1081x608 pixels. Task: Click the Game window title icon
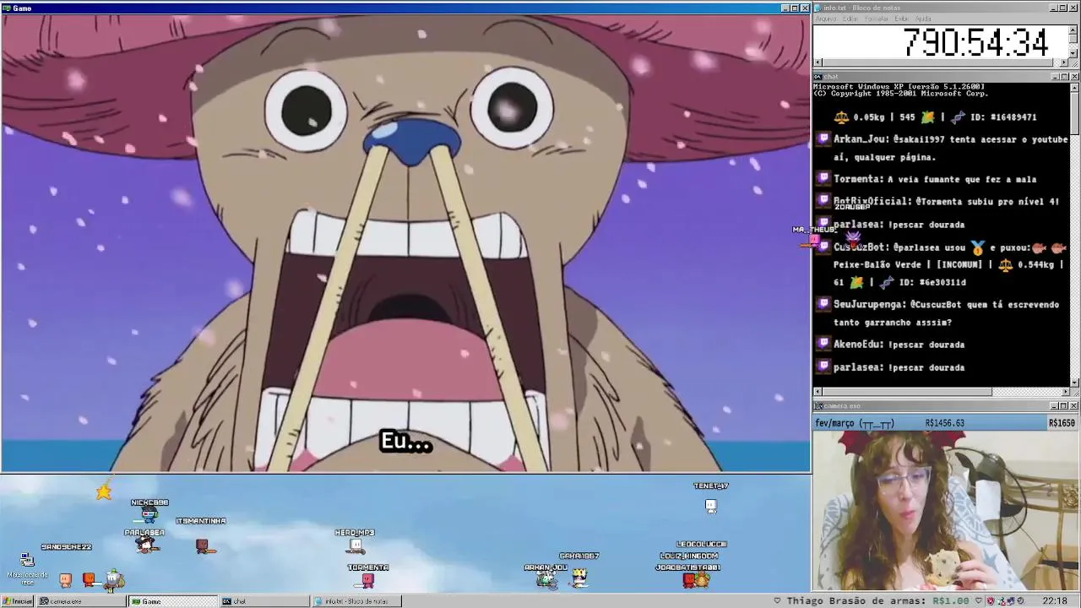[7, 8]
